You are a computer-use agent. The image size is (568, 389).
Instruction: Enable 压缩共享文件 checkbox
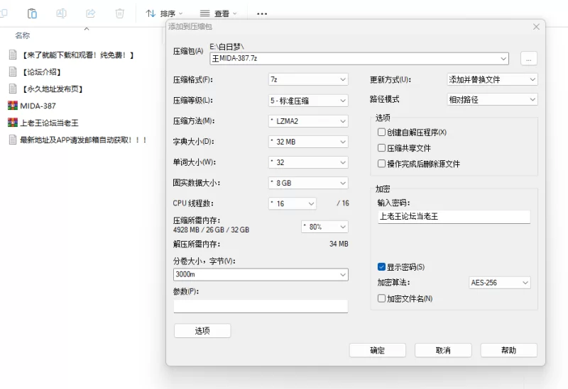(381, 148)
